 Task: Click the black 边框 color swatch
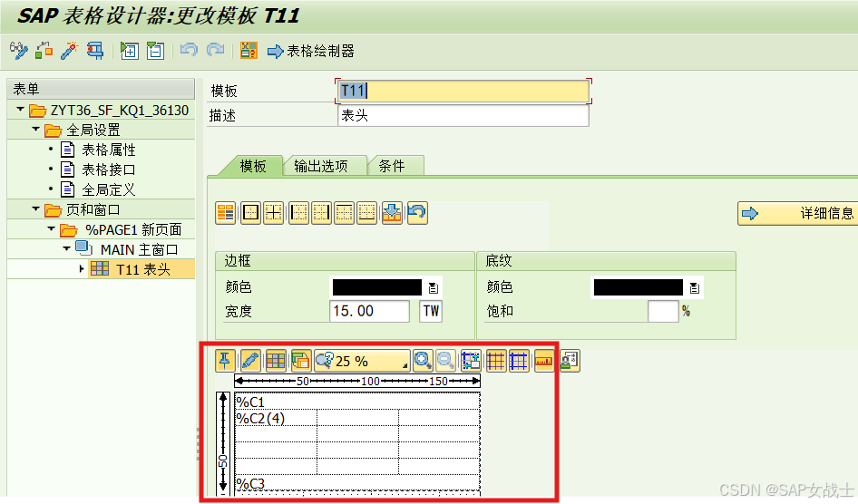pyautogui.click(x=377, y=287)
